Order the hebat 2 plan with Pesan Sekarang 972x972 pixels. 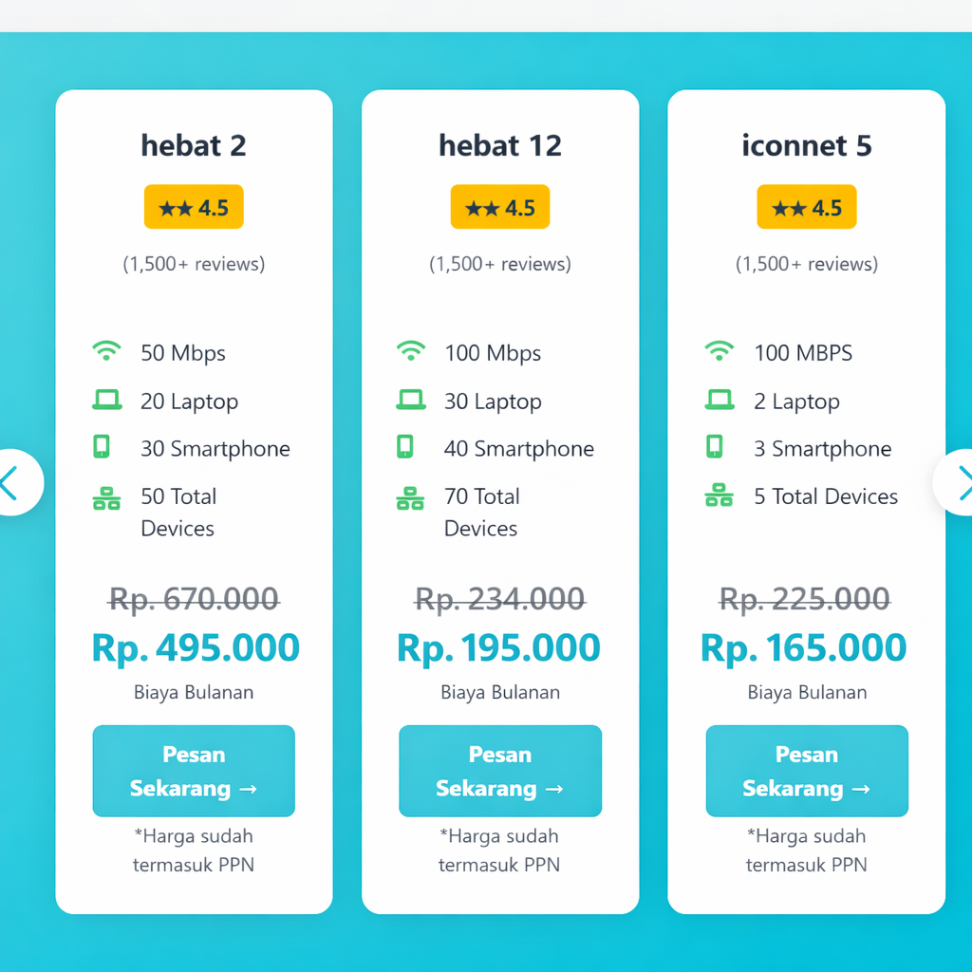[x=194, y=771]
